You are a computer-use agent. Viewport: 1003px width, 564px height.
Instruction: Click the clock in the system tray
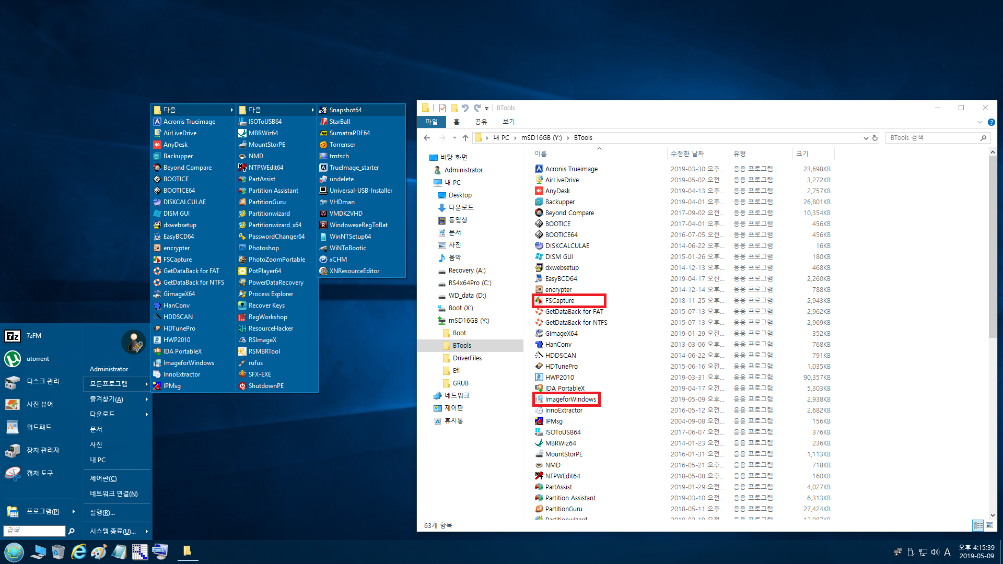point(976,552)
